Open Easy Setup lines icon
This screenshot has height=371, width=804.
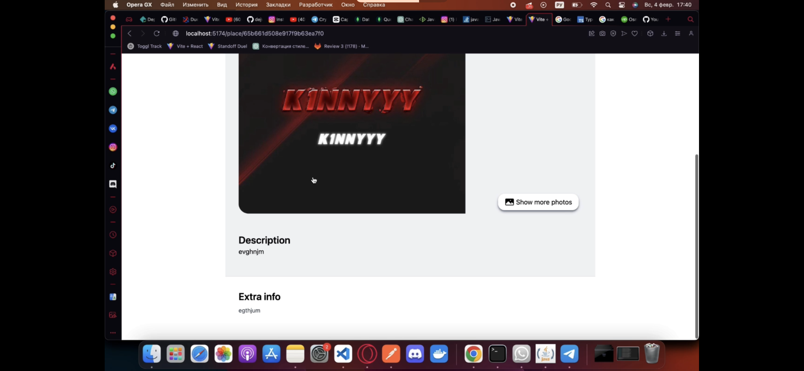[x=677, y=33]
